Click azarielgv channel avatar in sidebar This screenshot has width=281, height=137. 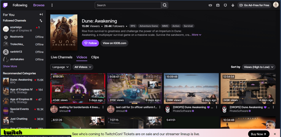[6, 29]
